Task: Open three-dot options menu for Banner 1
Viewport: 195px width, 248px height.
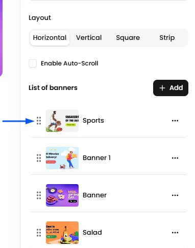Action: point(175,158)
